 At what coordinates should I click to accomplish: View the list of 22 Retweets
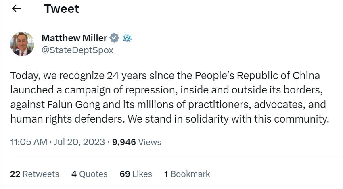(35, 174)
